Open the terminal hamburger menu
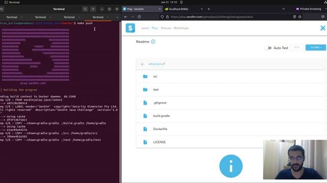 (93, 9)
